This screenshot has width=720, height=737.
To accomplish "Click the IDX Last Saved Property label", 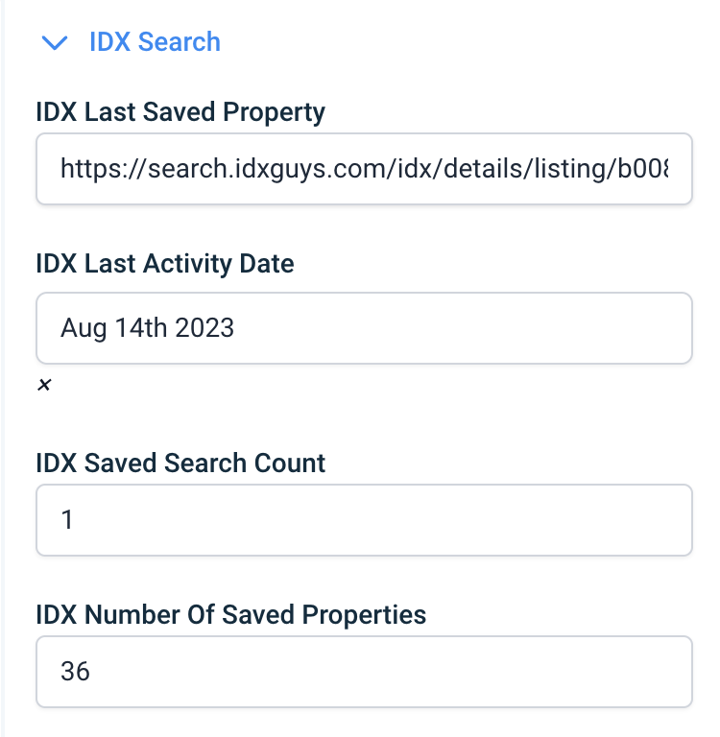I will tap(180, 112).
